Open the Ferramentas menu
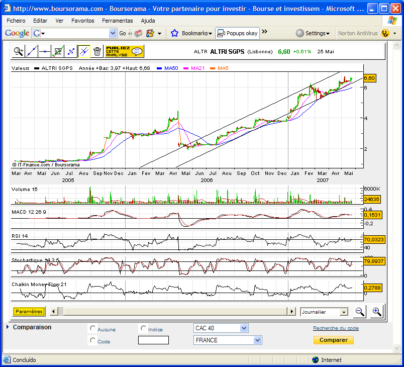 click(x=118, y=21)
